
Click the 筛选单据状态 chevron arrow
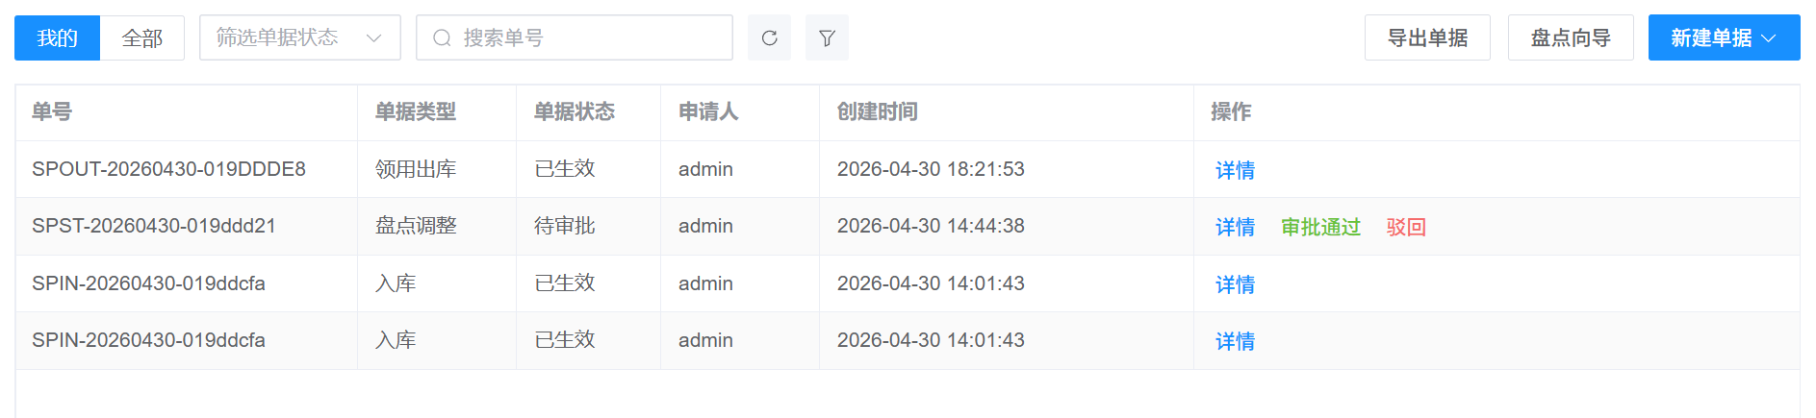(x=374, y=37)
